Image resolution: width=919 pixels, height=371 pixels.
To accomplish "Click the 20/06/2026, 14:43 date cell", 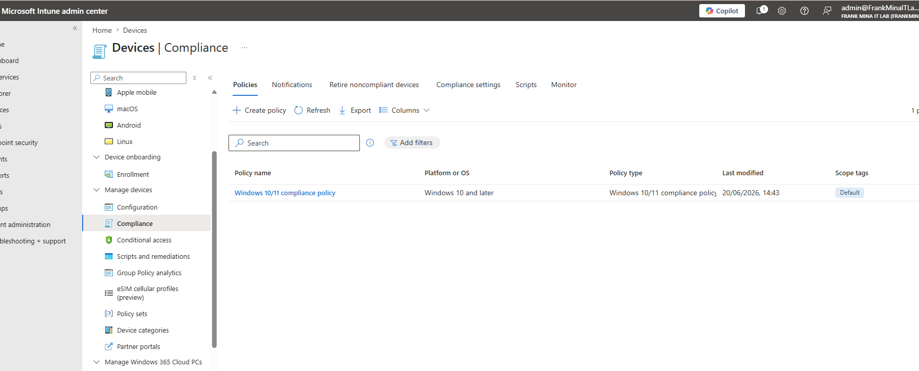I will click(x=751, y=193).
